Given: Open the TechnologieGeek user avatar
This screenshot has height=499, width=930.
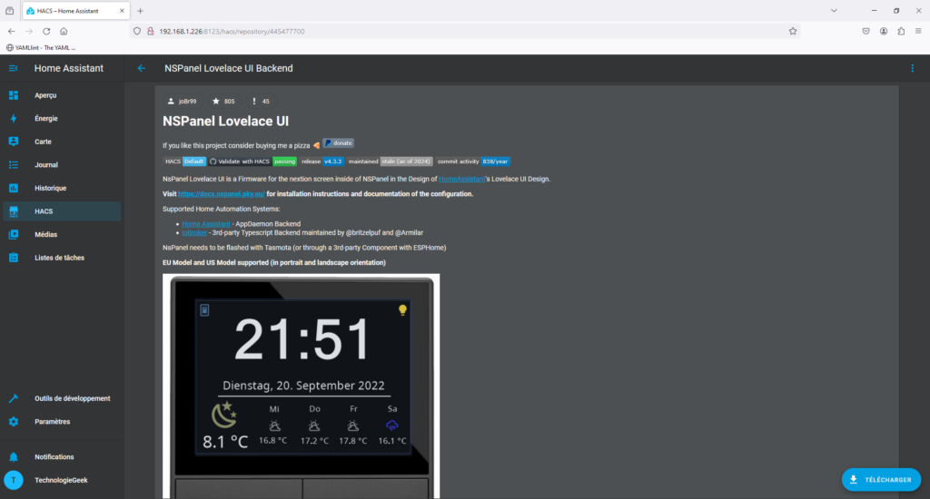Looking at the screenshot, I should tap(13, 480).
